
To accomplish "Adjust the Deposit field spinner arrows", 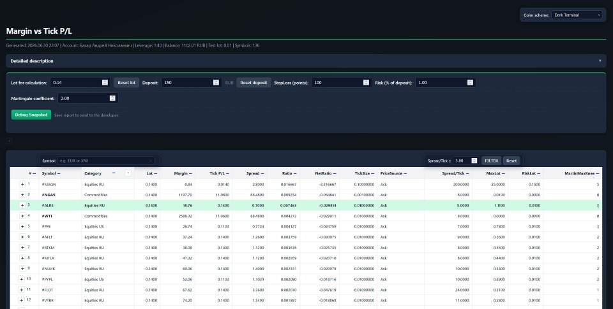I will point(216,83).
